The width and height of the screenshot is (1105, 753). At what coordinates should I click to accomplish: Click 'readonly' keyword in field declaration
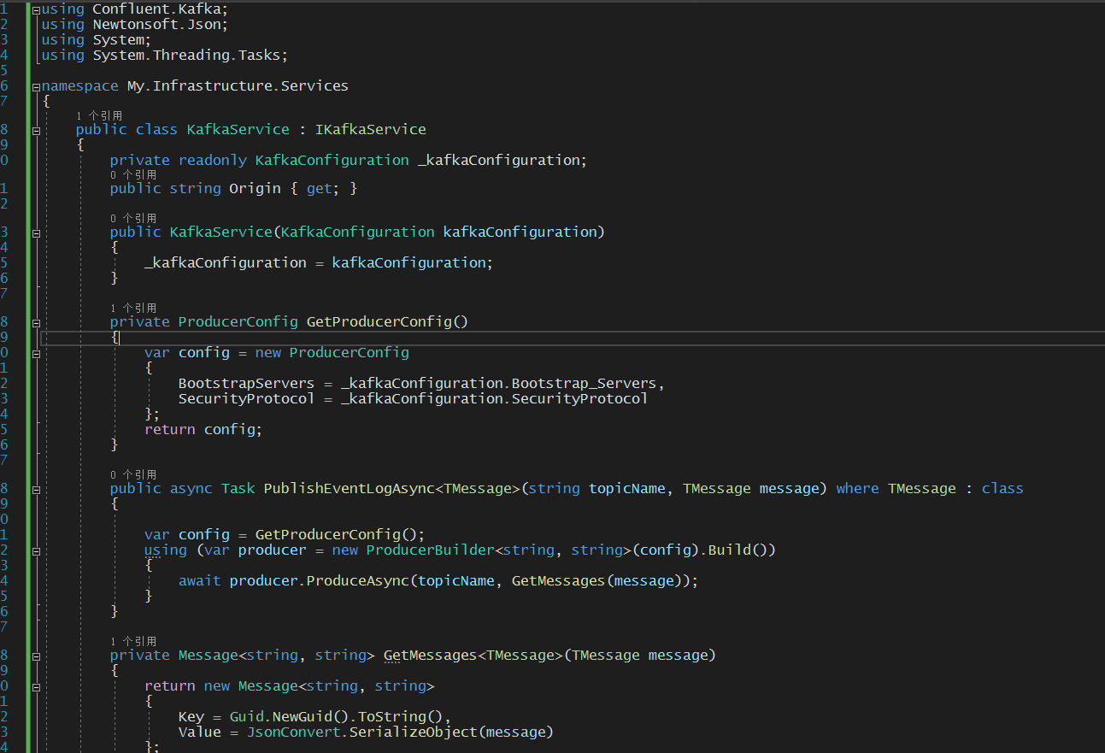coord(212,161)
